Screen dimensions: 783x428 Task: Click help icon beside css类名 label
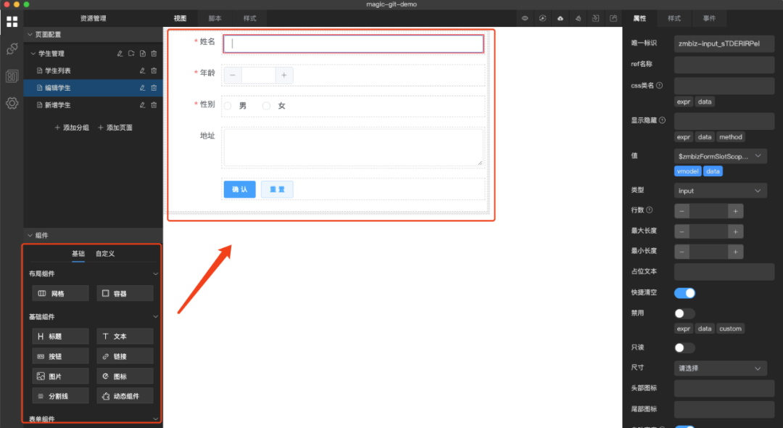tap(659, 86)
